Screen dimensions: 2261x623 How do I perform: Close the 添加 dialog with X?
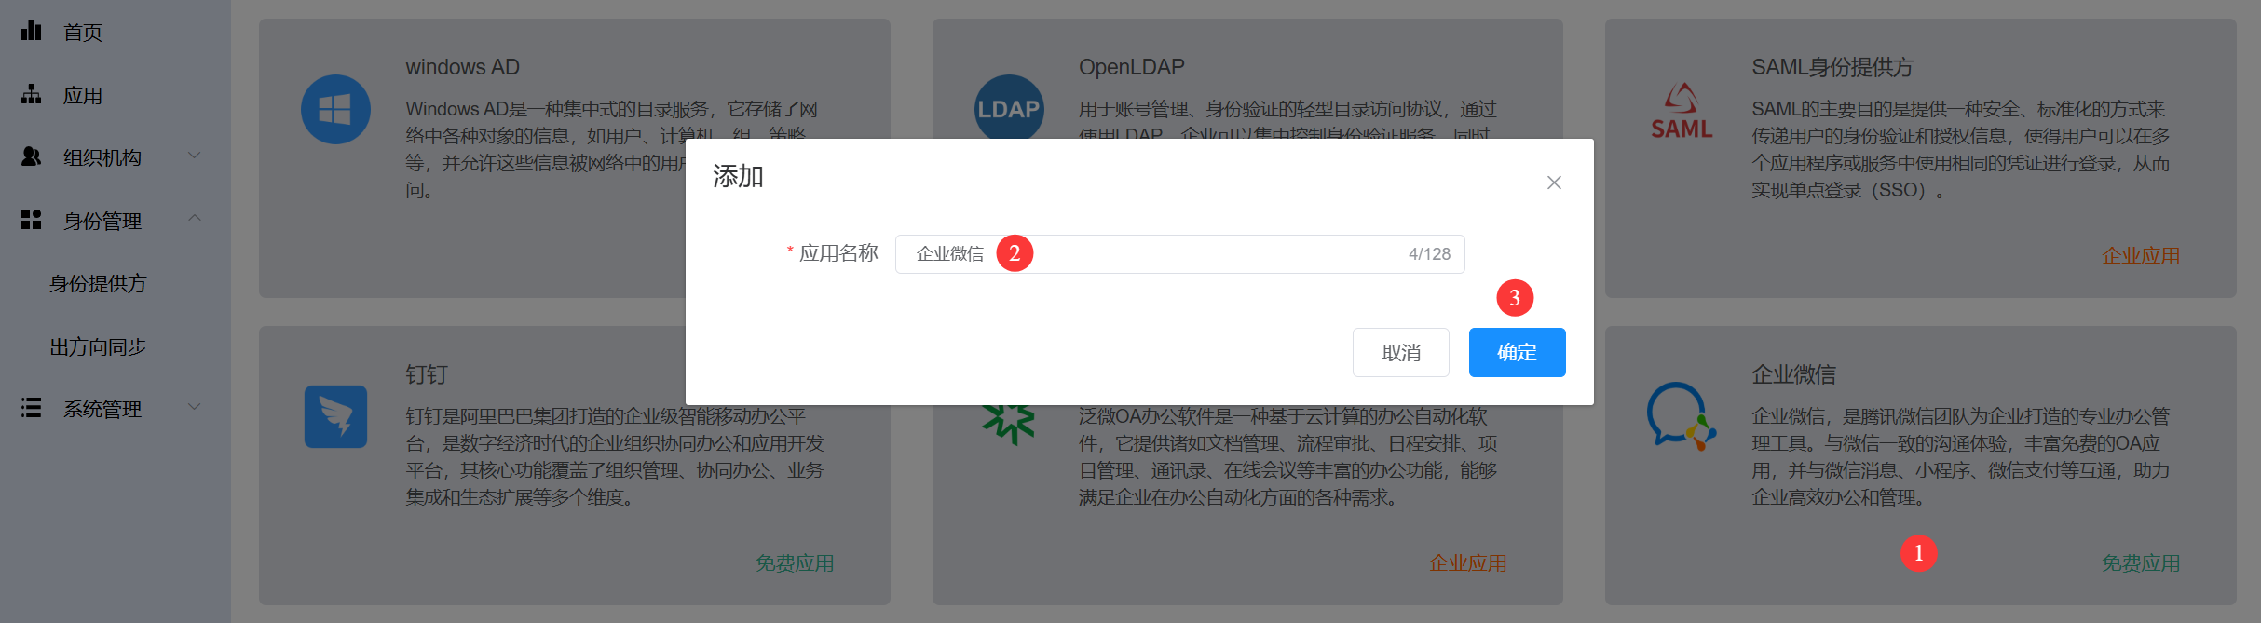[1554, 183]
